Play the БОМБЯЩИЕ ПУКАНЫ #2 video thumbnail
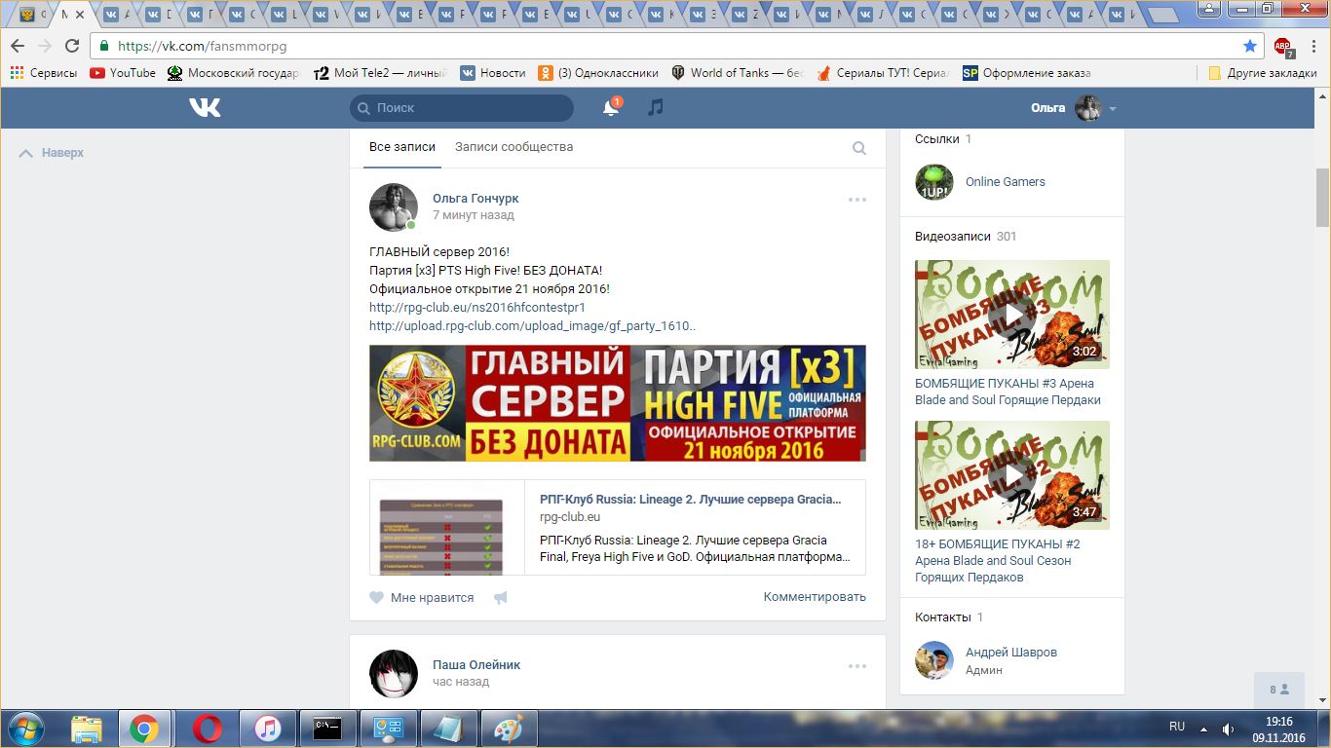This screenshot has height=748, width=1331. pos(1012,475)
